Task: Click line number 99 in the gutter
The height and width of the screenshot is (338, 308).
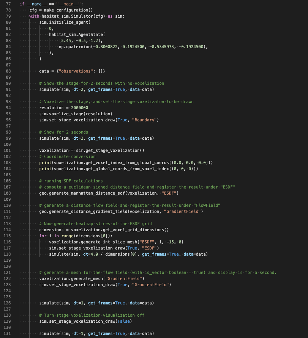Action: point(8,138)
